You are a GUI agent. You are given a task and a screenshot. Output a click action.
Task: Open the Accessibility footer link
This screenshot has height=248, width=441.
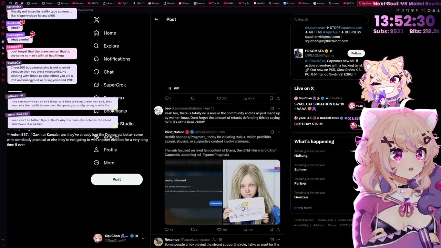pos(301,225)
